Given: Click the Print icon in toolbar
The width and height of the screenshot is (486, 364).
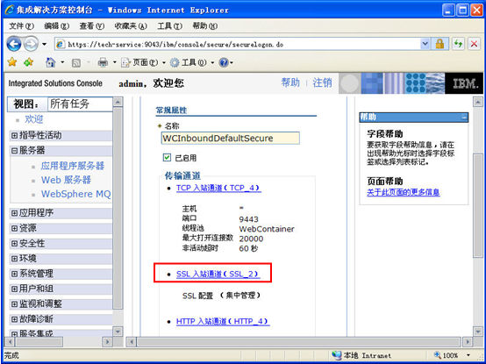Looking at the screenshot, I should point(103,62).
